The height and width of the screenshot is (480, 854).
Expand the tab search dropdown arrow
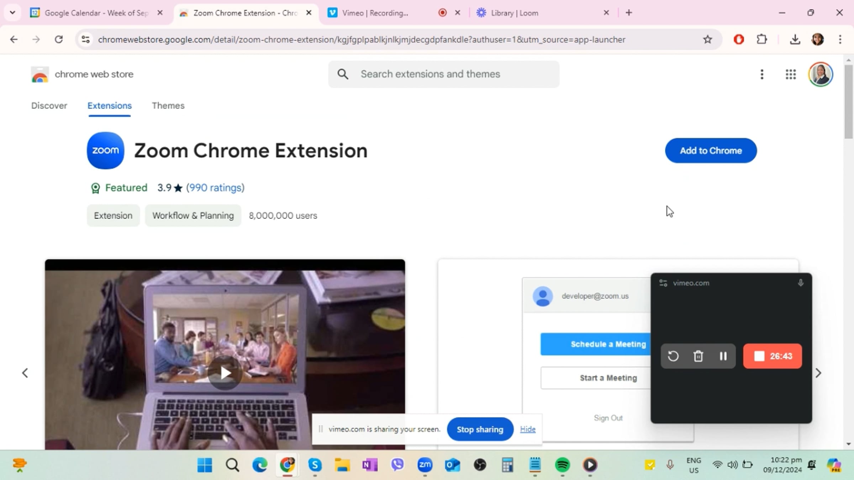[x=12, y=13]
